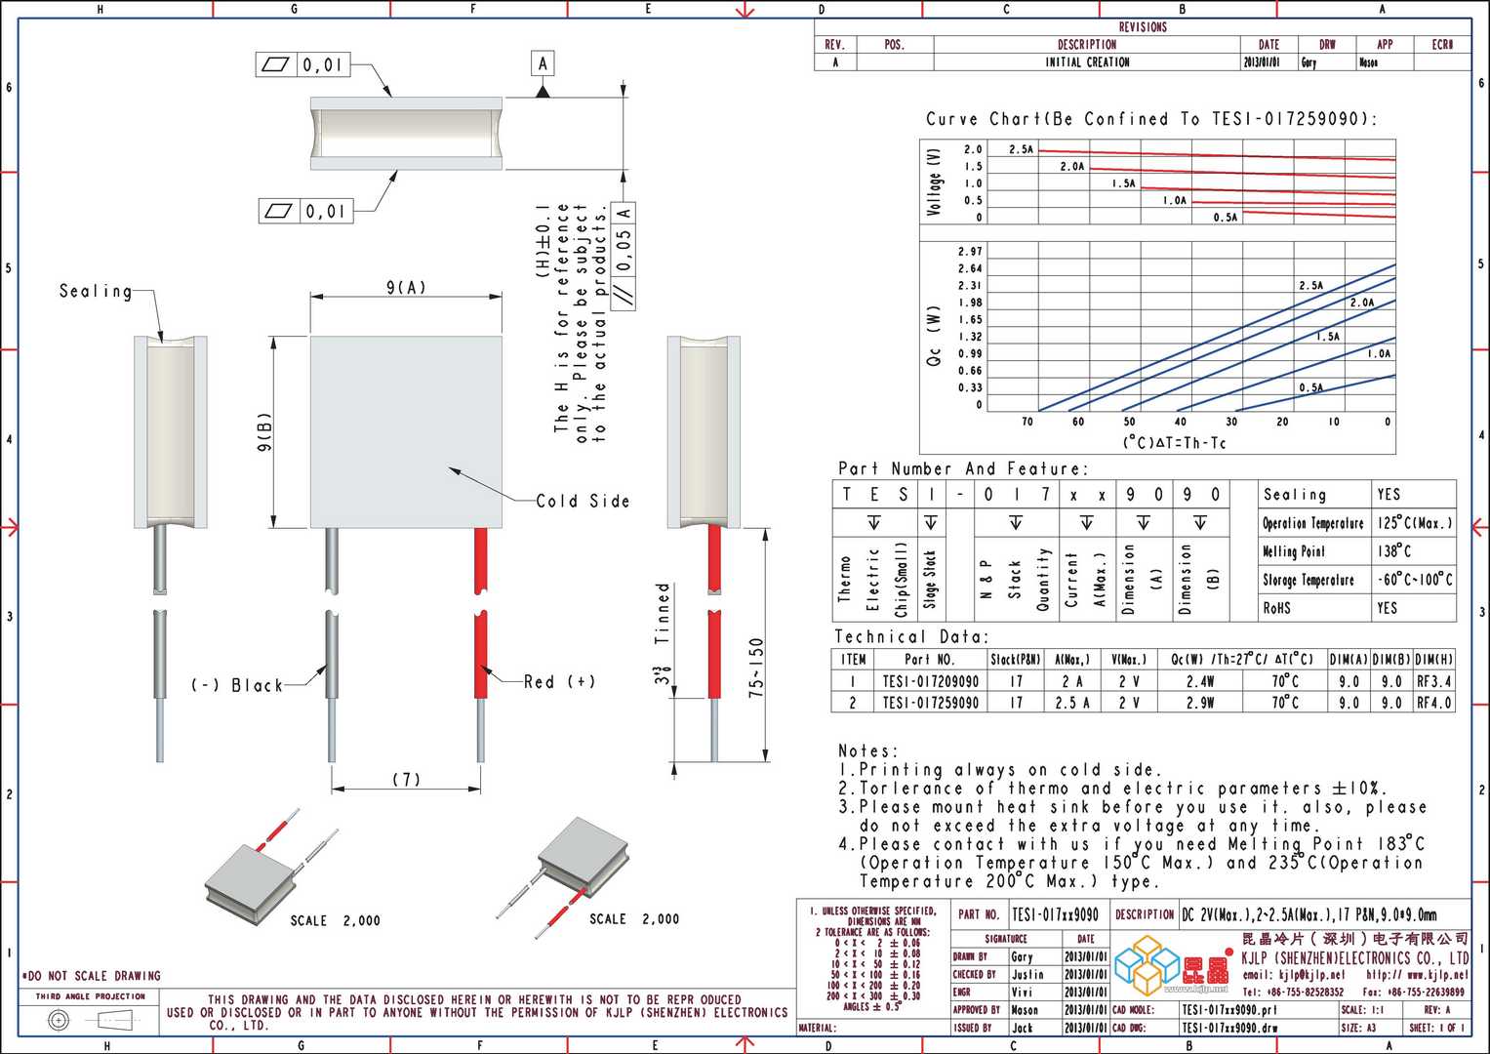
Task: Click the '2.97' value on the Qc axis
Action: click(970, 252)
